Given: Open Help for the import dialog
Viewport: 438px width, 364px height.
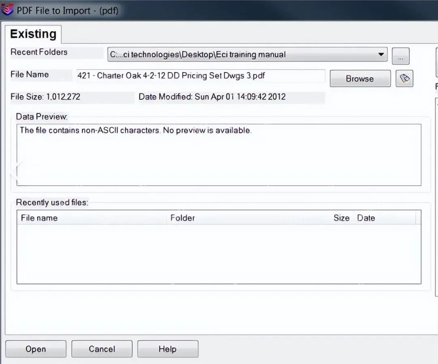Looking at the screenshot, I should tap(167, 349).
